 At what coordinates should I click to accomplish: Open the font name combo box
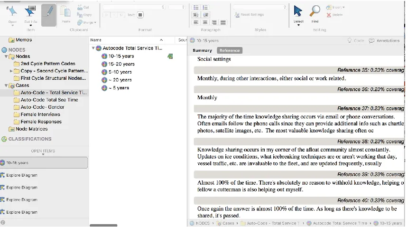[134, 7]
